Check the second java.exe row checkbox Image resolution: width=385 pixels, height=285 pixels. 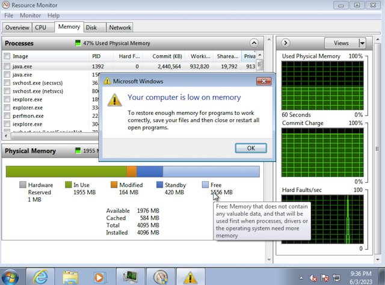click(7, 75)
